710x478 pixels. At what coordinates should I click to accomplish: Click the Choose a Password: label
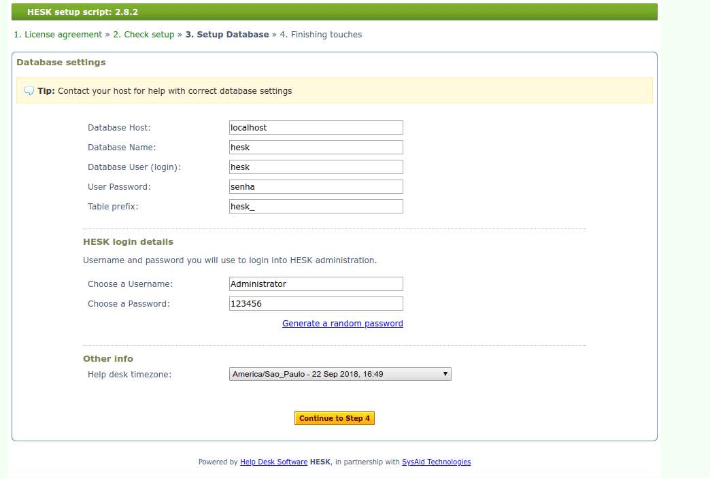click(x=129, y=304)
